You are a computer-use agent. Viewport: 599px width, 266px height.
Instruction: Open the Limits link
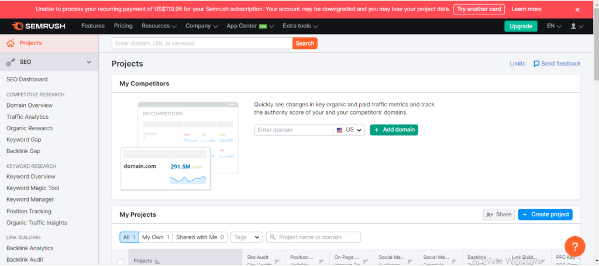coord(518,64)
